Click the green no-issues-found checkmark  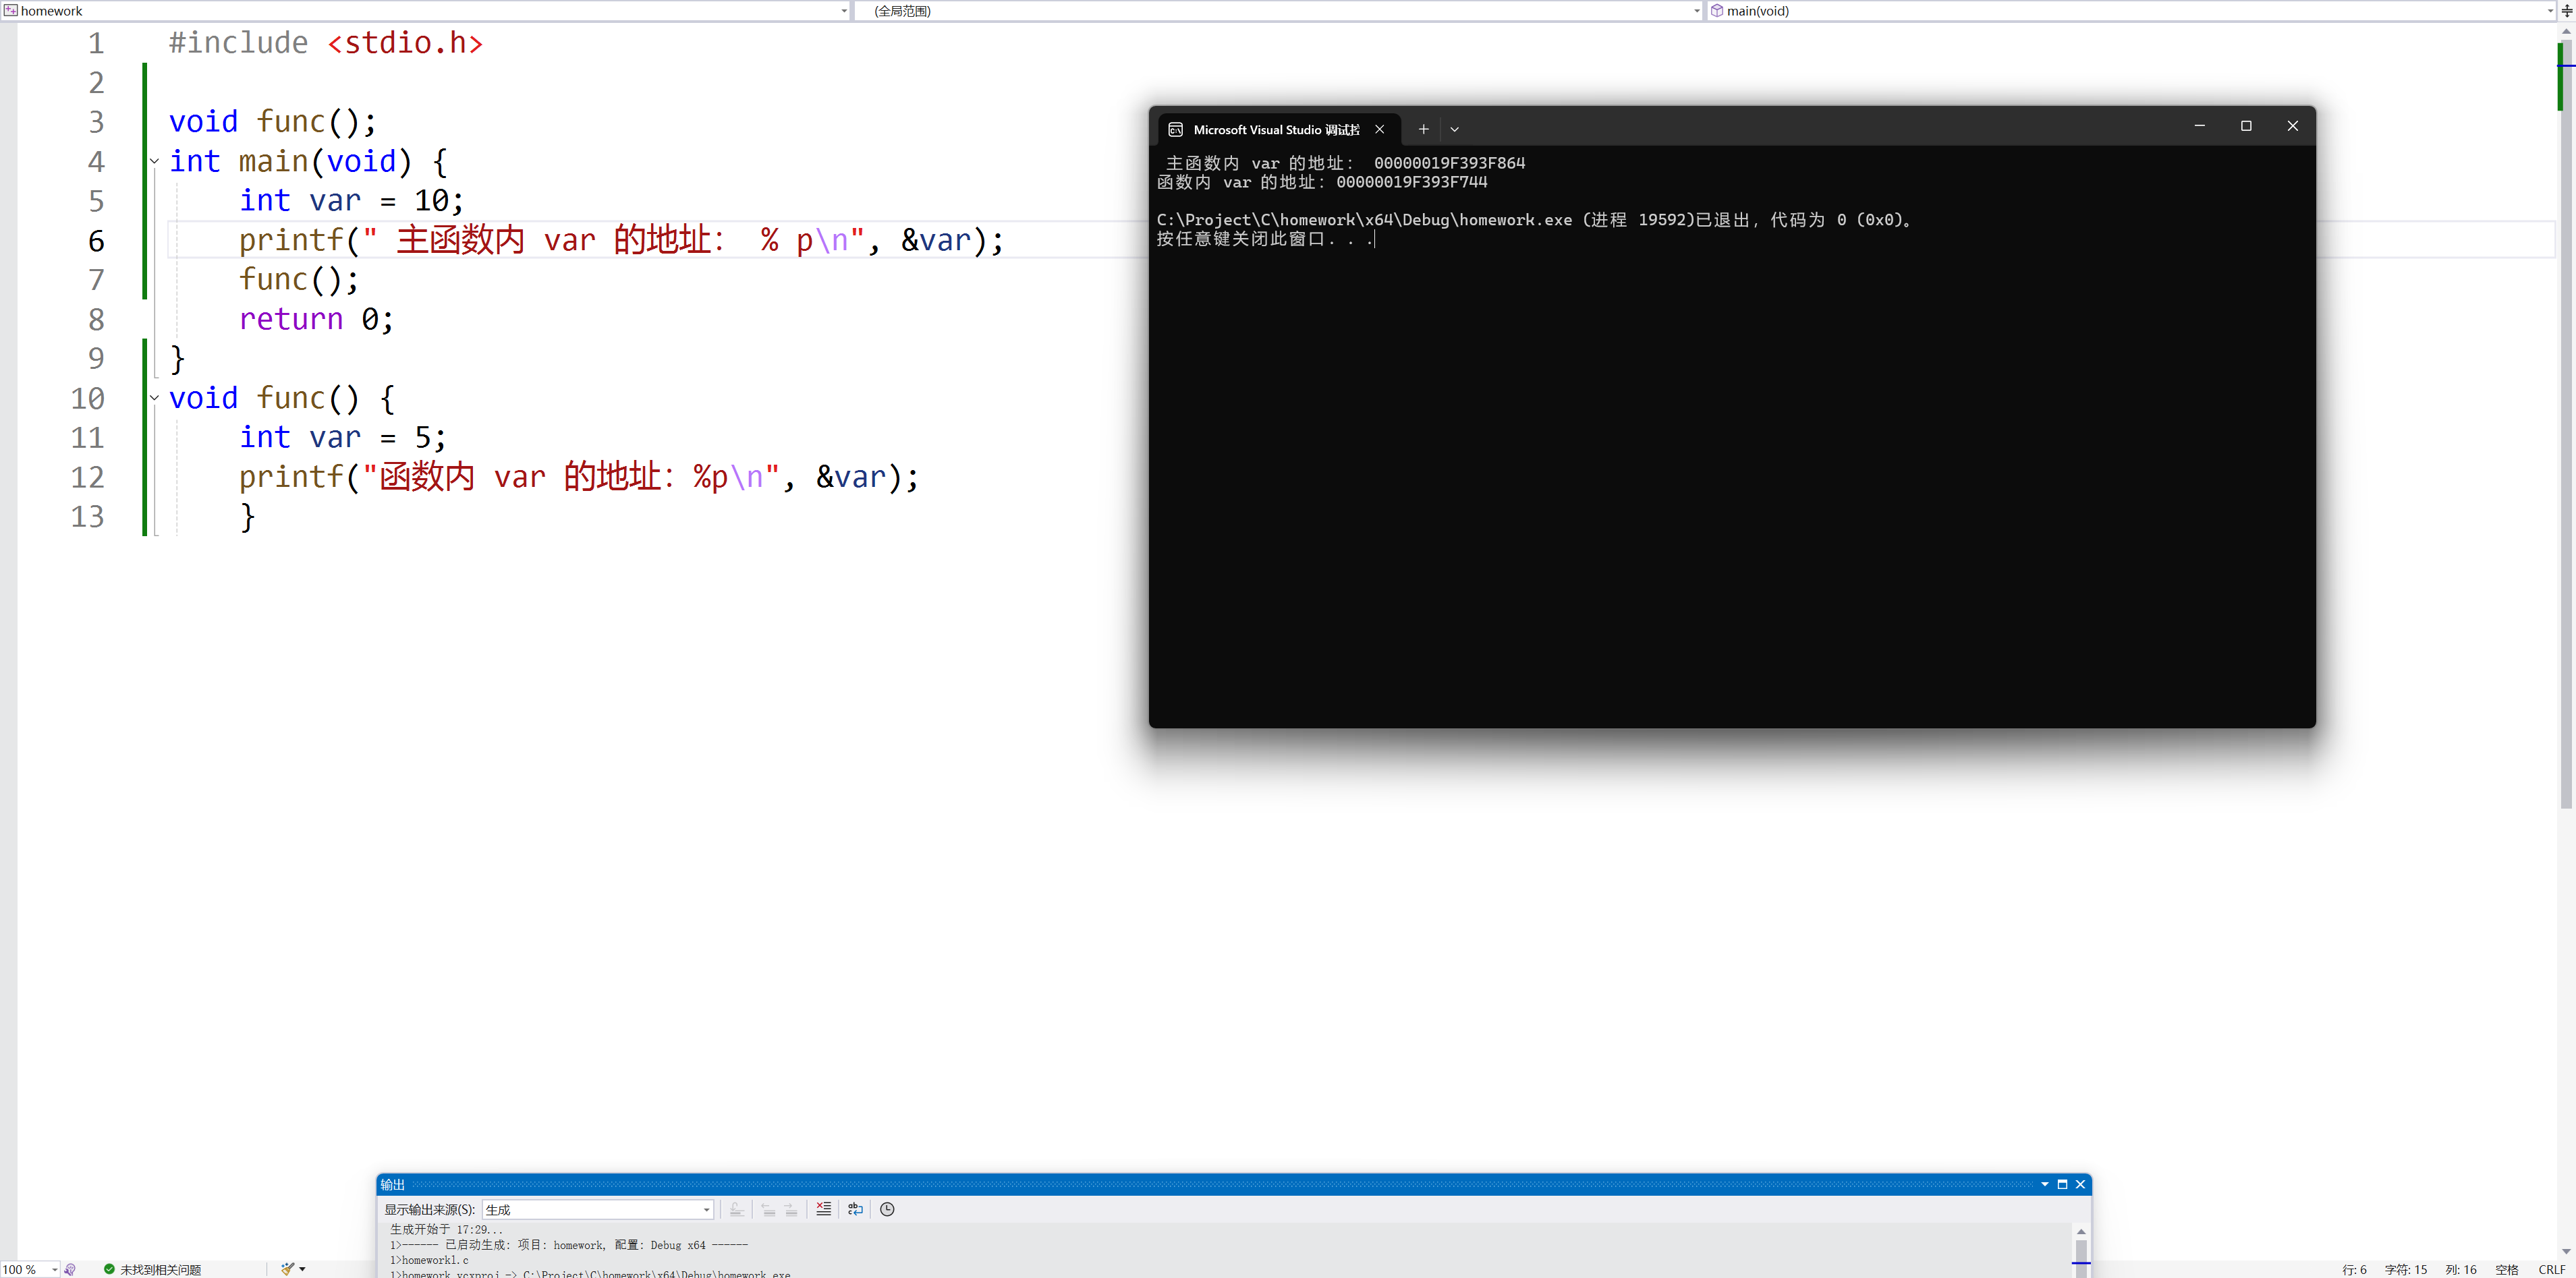pyautogui.click(x=110, y=1269)
